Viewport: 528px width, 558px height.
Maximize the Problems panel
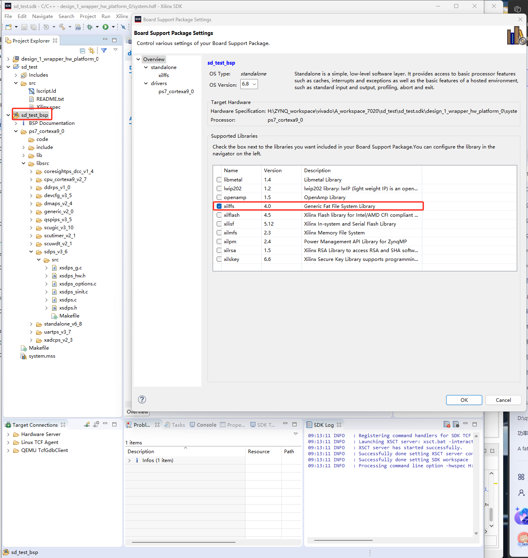(x=294, y=424)
